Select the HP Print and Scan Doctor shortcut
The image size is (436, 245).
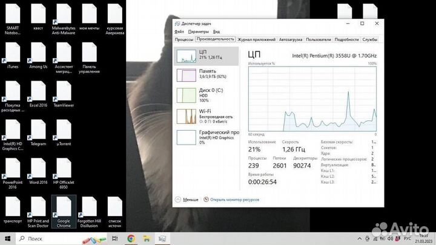38,212
